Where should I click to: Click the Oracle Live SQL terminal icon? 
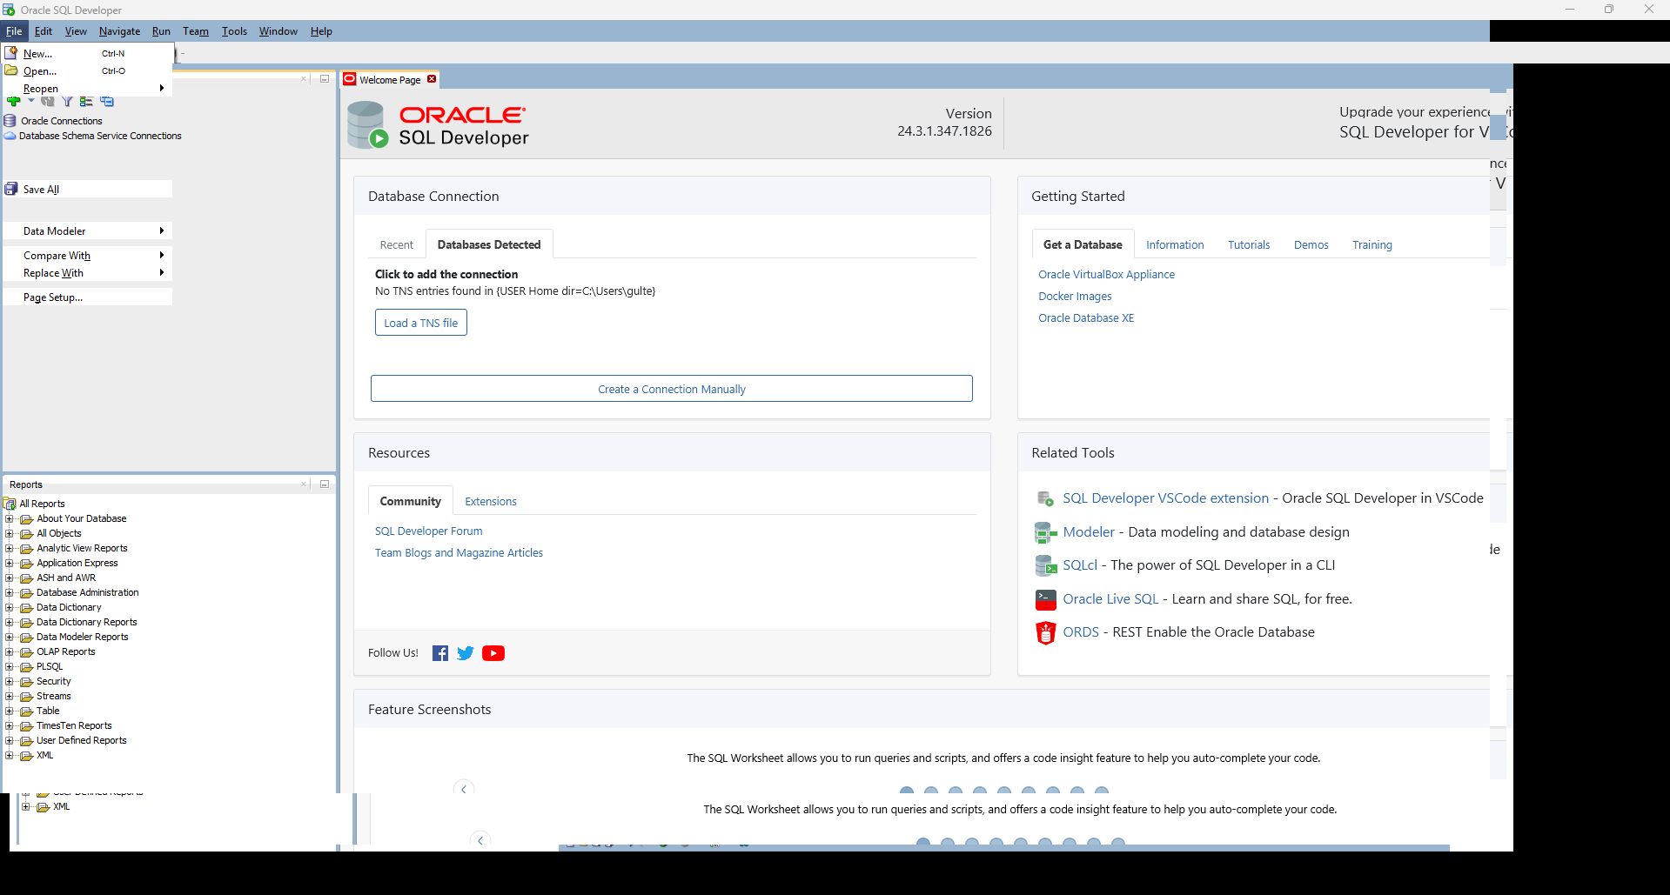pyautogui.click(x=1045, y=599)
